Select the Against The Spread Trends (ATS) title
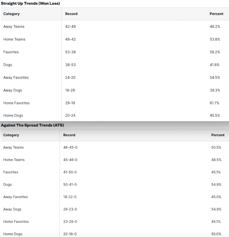Viewport: 229px width, 237px height. (x=32, y=125)
